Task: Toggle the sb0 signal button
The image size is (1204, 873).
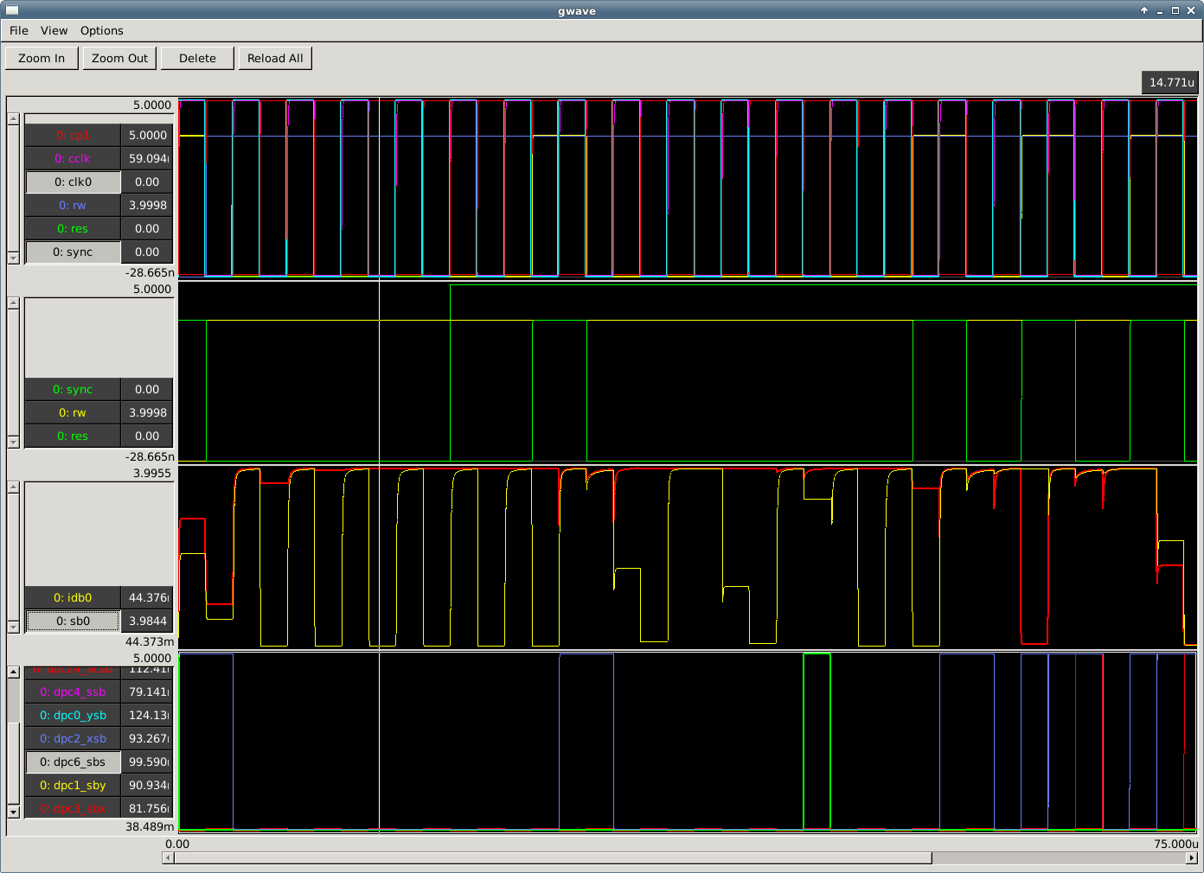Action: tap(74, 621)
